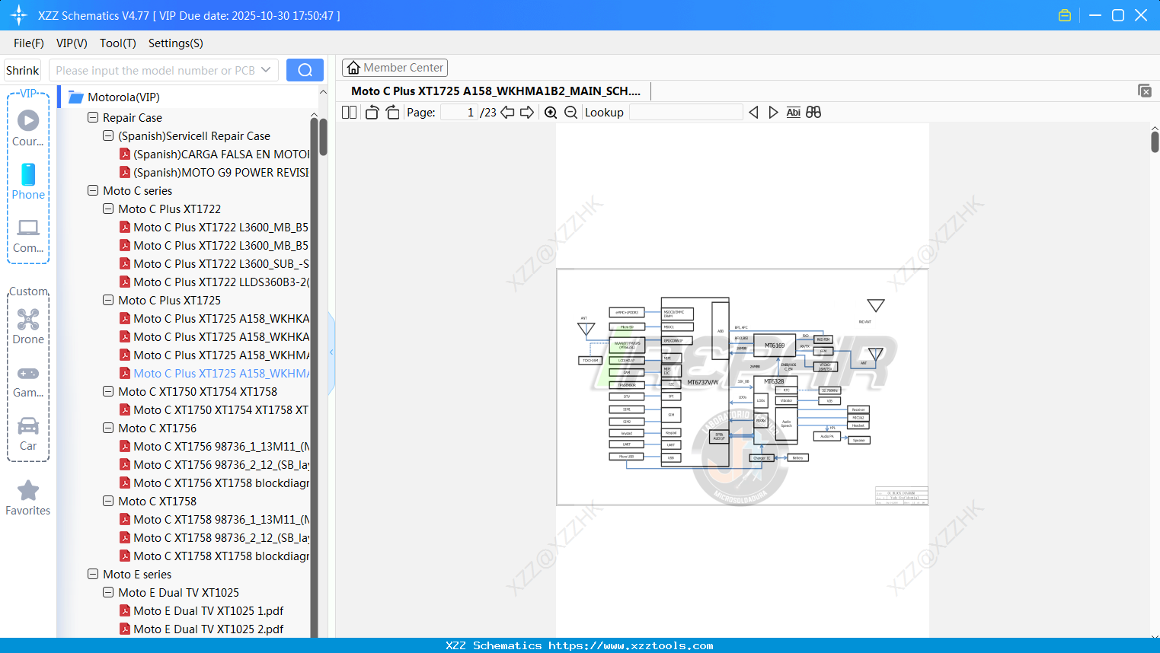The width and height of the screenshot is (1160, 653).
Task: Zoom in on the schematic
Action: point(551,113)
